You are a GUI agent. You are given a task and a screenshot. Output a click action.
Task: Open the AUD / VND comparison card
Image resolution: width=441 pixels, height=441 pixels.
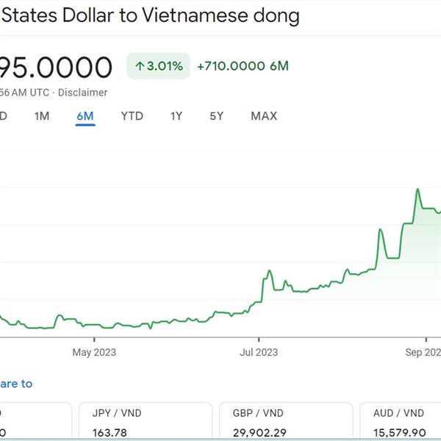[401, 422]
